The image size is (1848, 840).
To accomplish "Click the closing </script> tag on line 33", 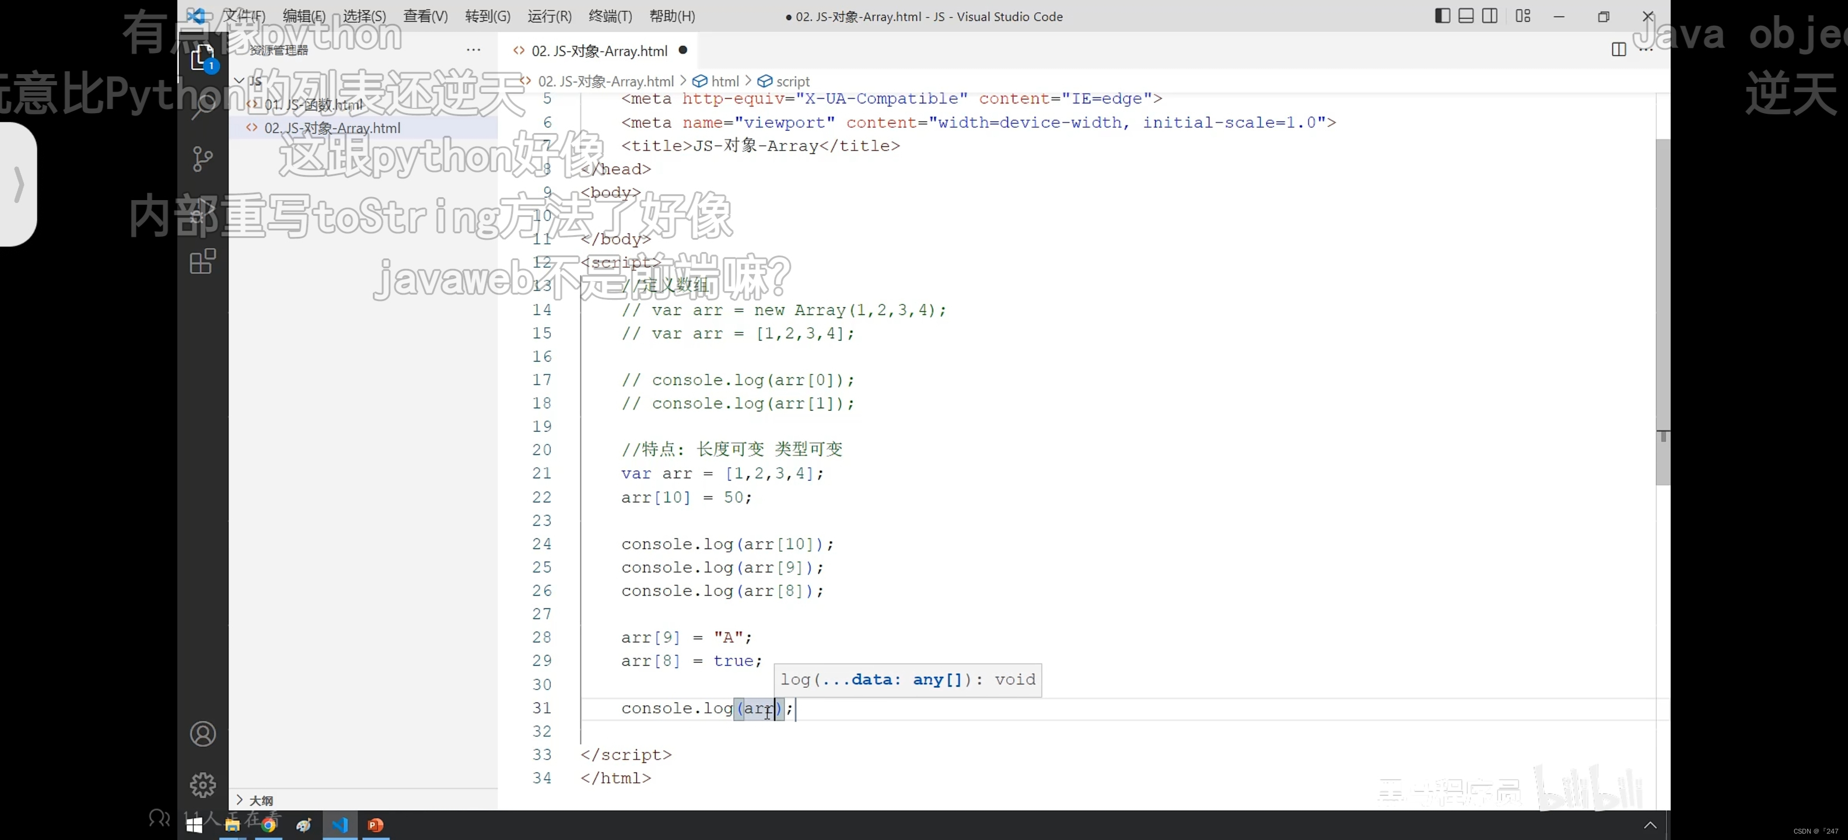I will [x=625, y=755].
